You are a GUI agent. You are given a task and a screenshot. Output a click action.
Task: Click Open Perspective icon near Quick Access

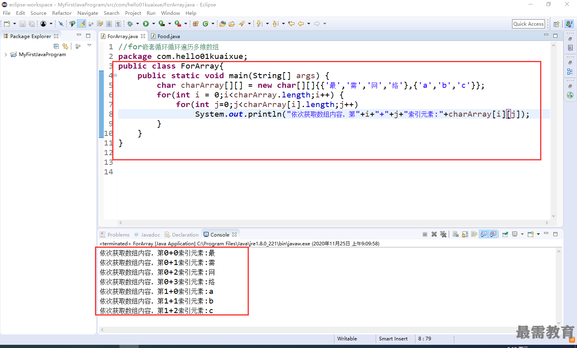coord(556,24)
